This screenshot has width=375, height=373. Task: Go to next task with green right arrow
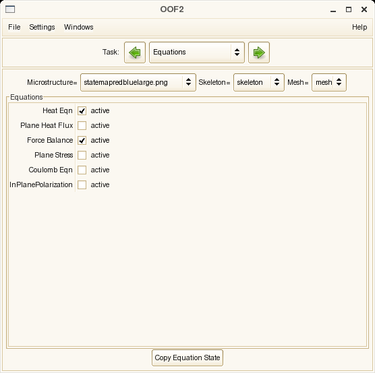(x=259, y=53)
